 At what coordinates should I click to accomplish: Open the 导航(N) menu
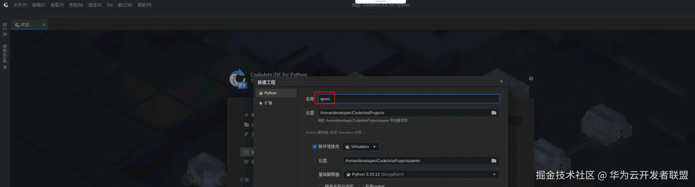pyautogui.click(x=76, y=5)
